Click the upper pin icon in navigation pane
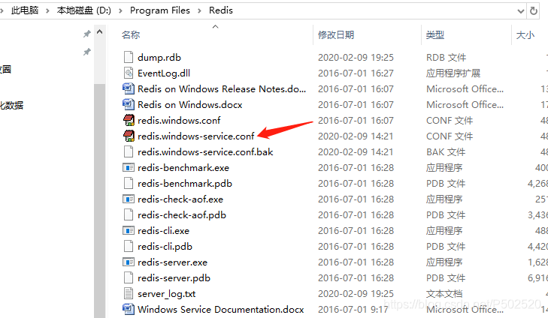The height and width of the screenshot is (318, 548). [87, 34]
